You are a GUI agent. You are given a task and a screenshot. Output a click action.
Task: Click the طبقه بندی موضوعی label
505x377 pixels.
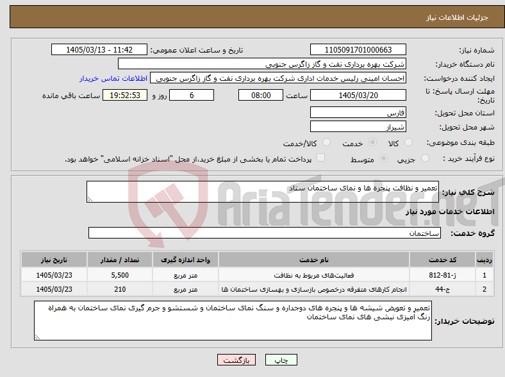point(461,142)
